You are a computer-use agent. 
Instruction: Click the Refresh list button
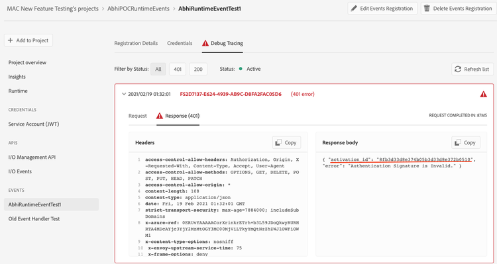472,69
